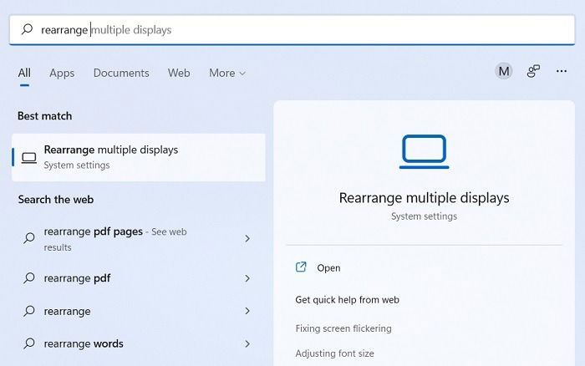Expand the More dropdown

(227, 73)
